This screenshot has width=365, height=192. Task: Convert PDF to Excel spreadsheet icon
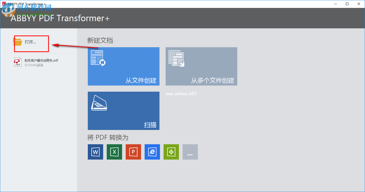[114, 152]
